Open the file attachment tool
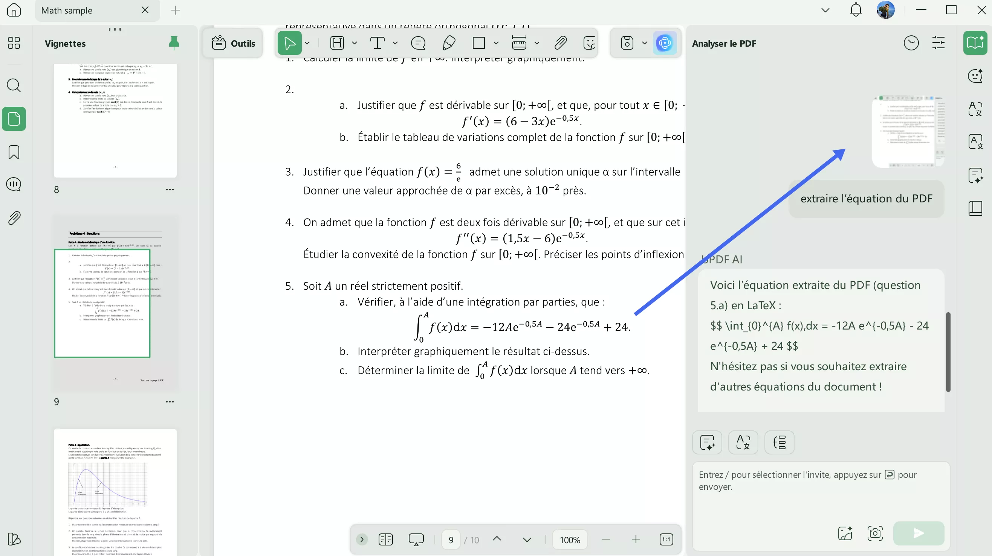The width and height of the screenshot is (992, 556). point(560,43)
